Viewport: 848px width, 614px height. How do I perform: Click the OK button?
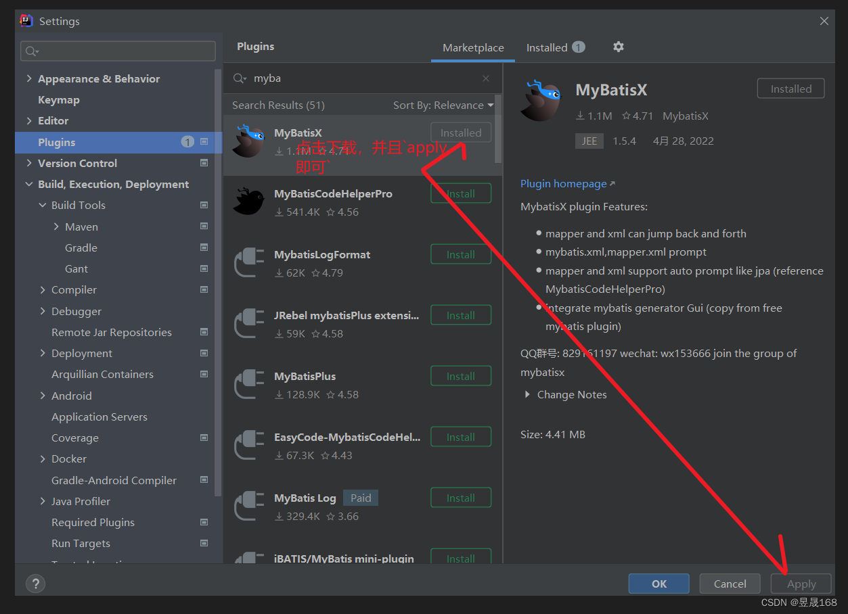tap(659, 584)
